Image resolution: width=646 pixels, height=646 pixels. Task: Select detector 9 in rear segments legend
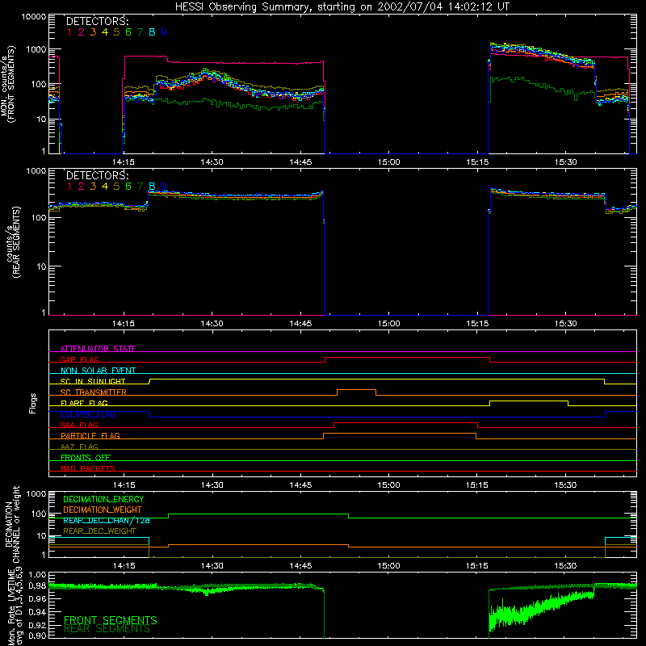click(x=164, y=187)
